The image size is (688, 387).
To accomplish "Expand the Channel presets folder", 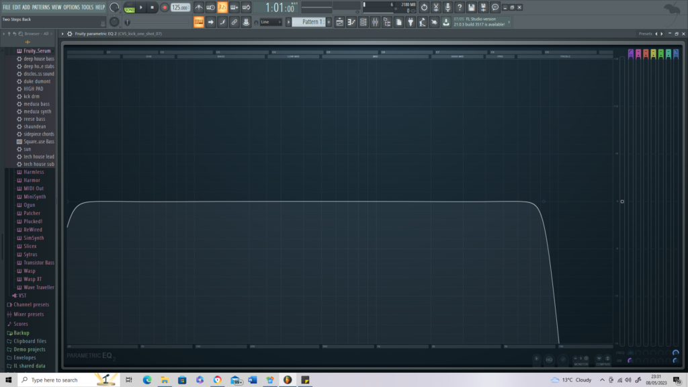I will tap(31, 304).
